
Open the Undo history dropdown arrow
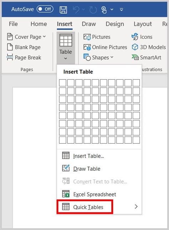83,10
